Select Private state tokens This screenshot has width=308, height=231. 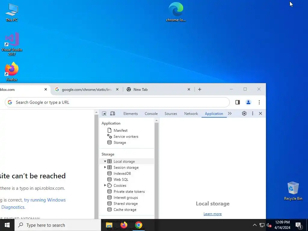pos(129,192)
